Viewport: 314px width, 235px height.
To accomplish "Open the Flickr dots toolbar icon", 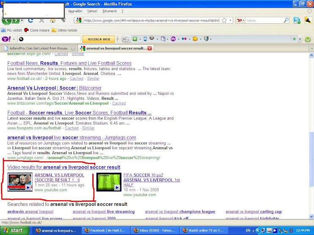I will (x=184, y=39).
